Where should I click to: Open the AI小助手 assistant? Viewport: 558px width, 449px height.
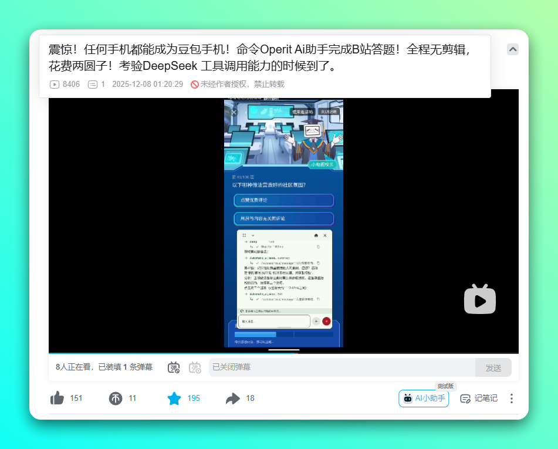coord(424,399)
